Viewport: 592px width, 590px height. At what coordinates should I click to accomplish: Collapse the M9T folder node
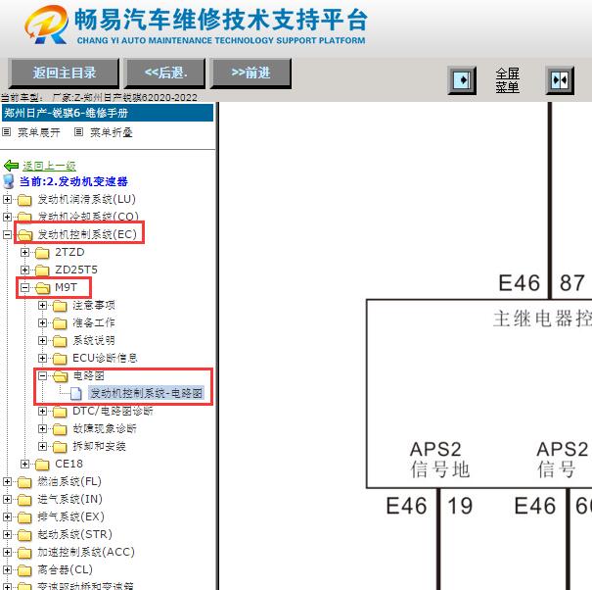click(24, 287)
